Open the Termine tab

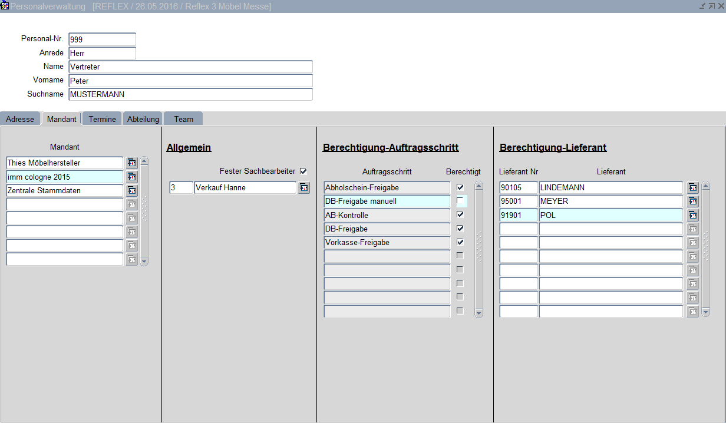click(x=102, y=119)
